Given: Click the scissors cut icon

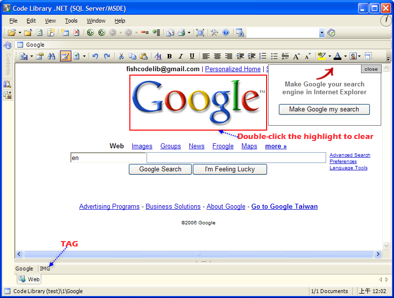Looking at the screenshot, I should pos(121,56).
